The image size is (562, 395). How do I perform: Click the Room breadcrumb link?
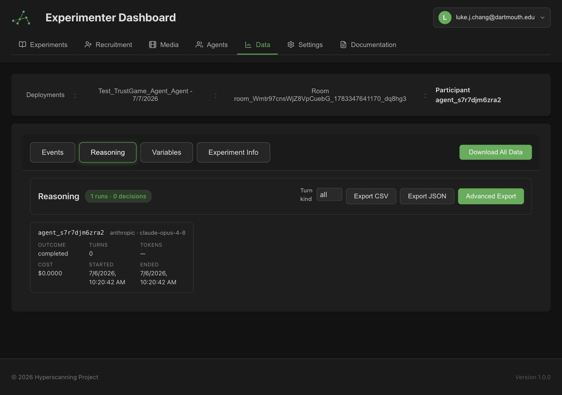click(320, 95)
